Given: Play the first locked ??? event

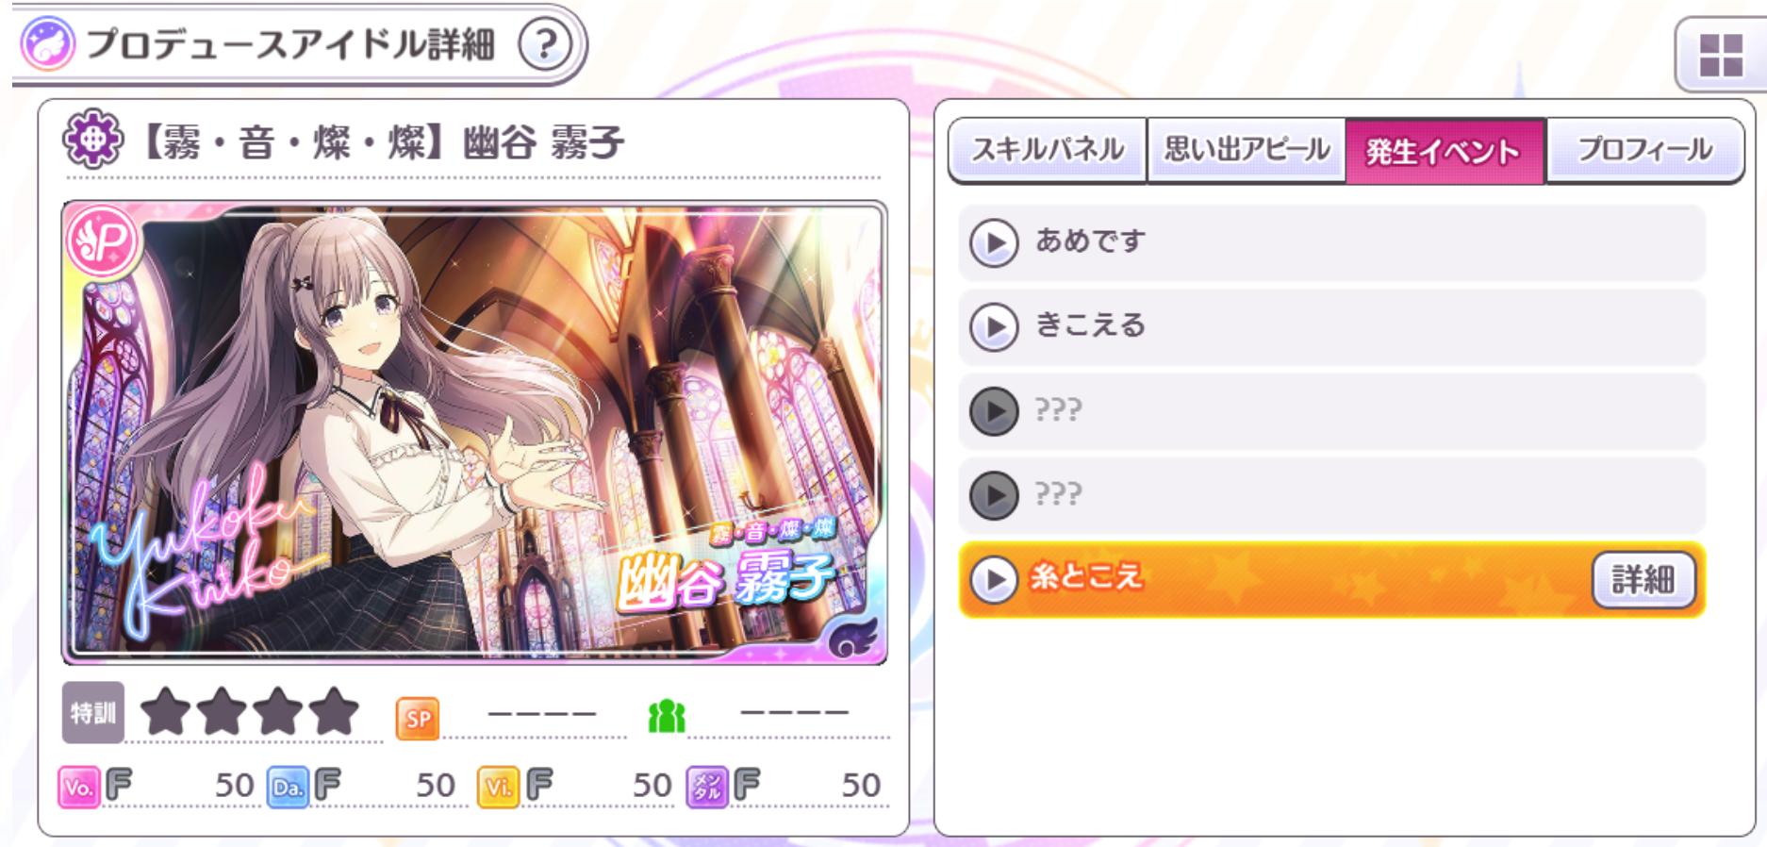Looking at the screenshot, I should click(x=994, y=411).
